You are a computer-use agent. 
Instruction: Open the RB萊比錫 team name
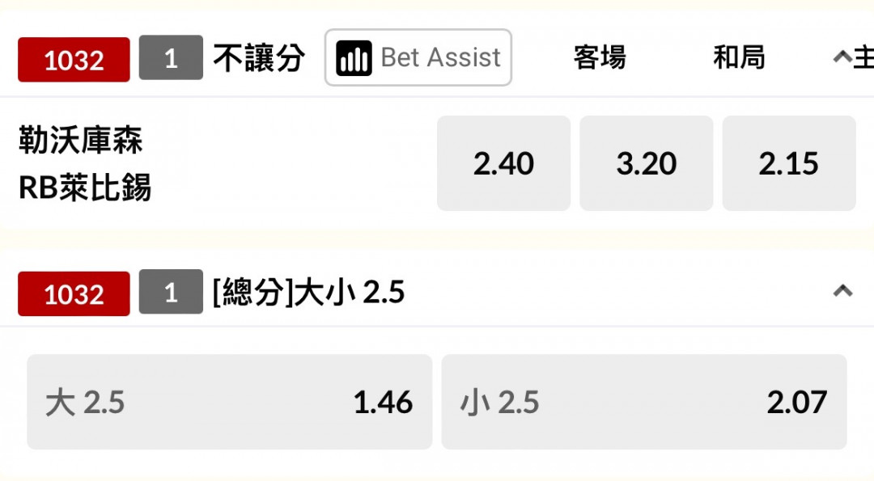tap(85, 188)
